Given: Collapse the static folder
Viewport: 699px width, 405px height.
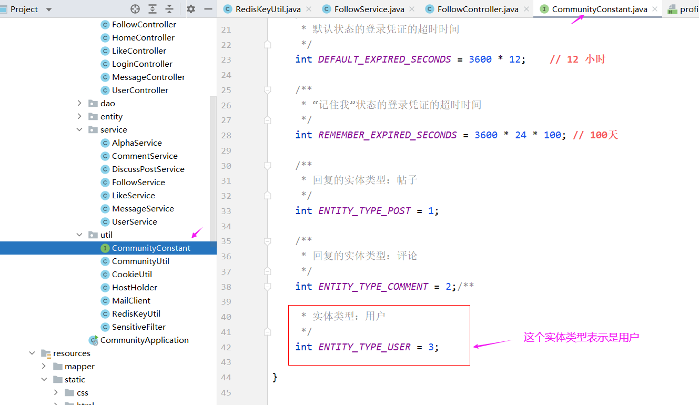Looking at the screenshot, I should pyautogui.click(x=44, y=379).
